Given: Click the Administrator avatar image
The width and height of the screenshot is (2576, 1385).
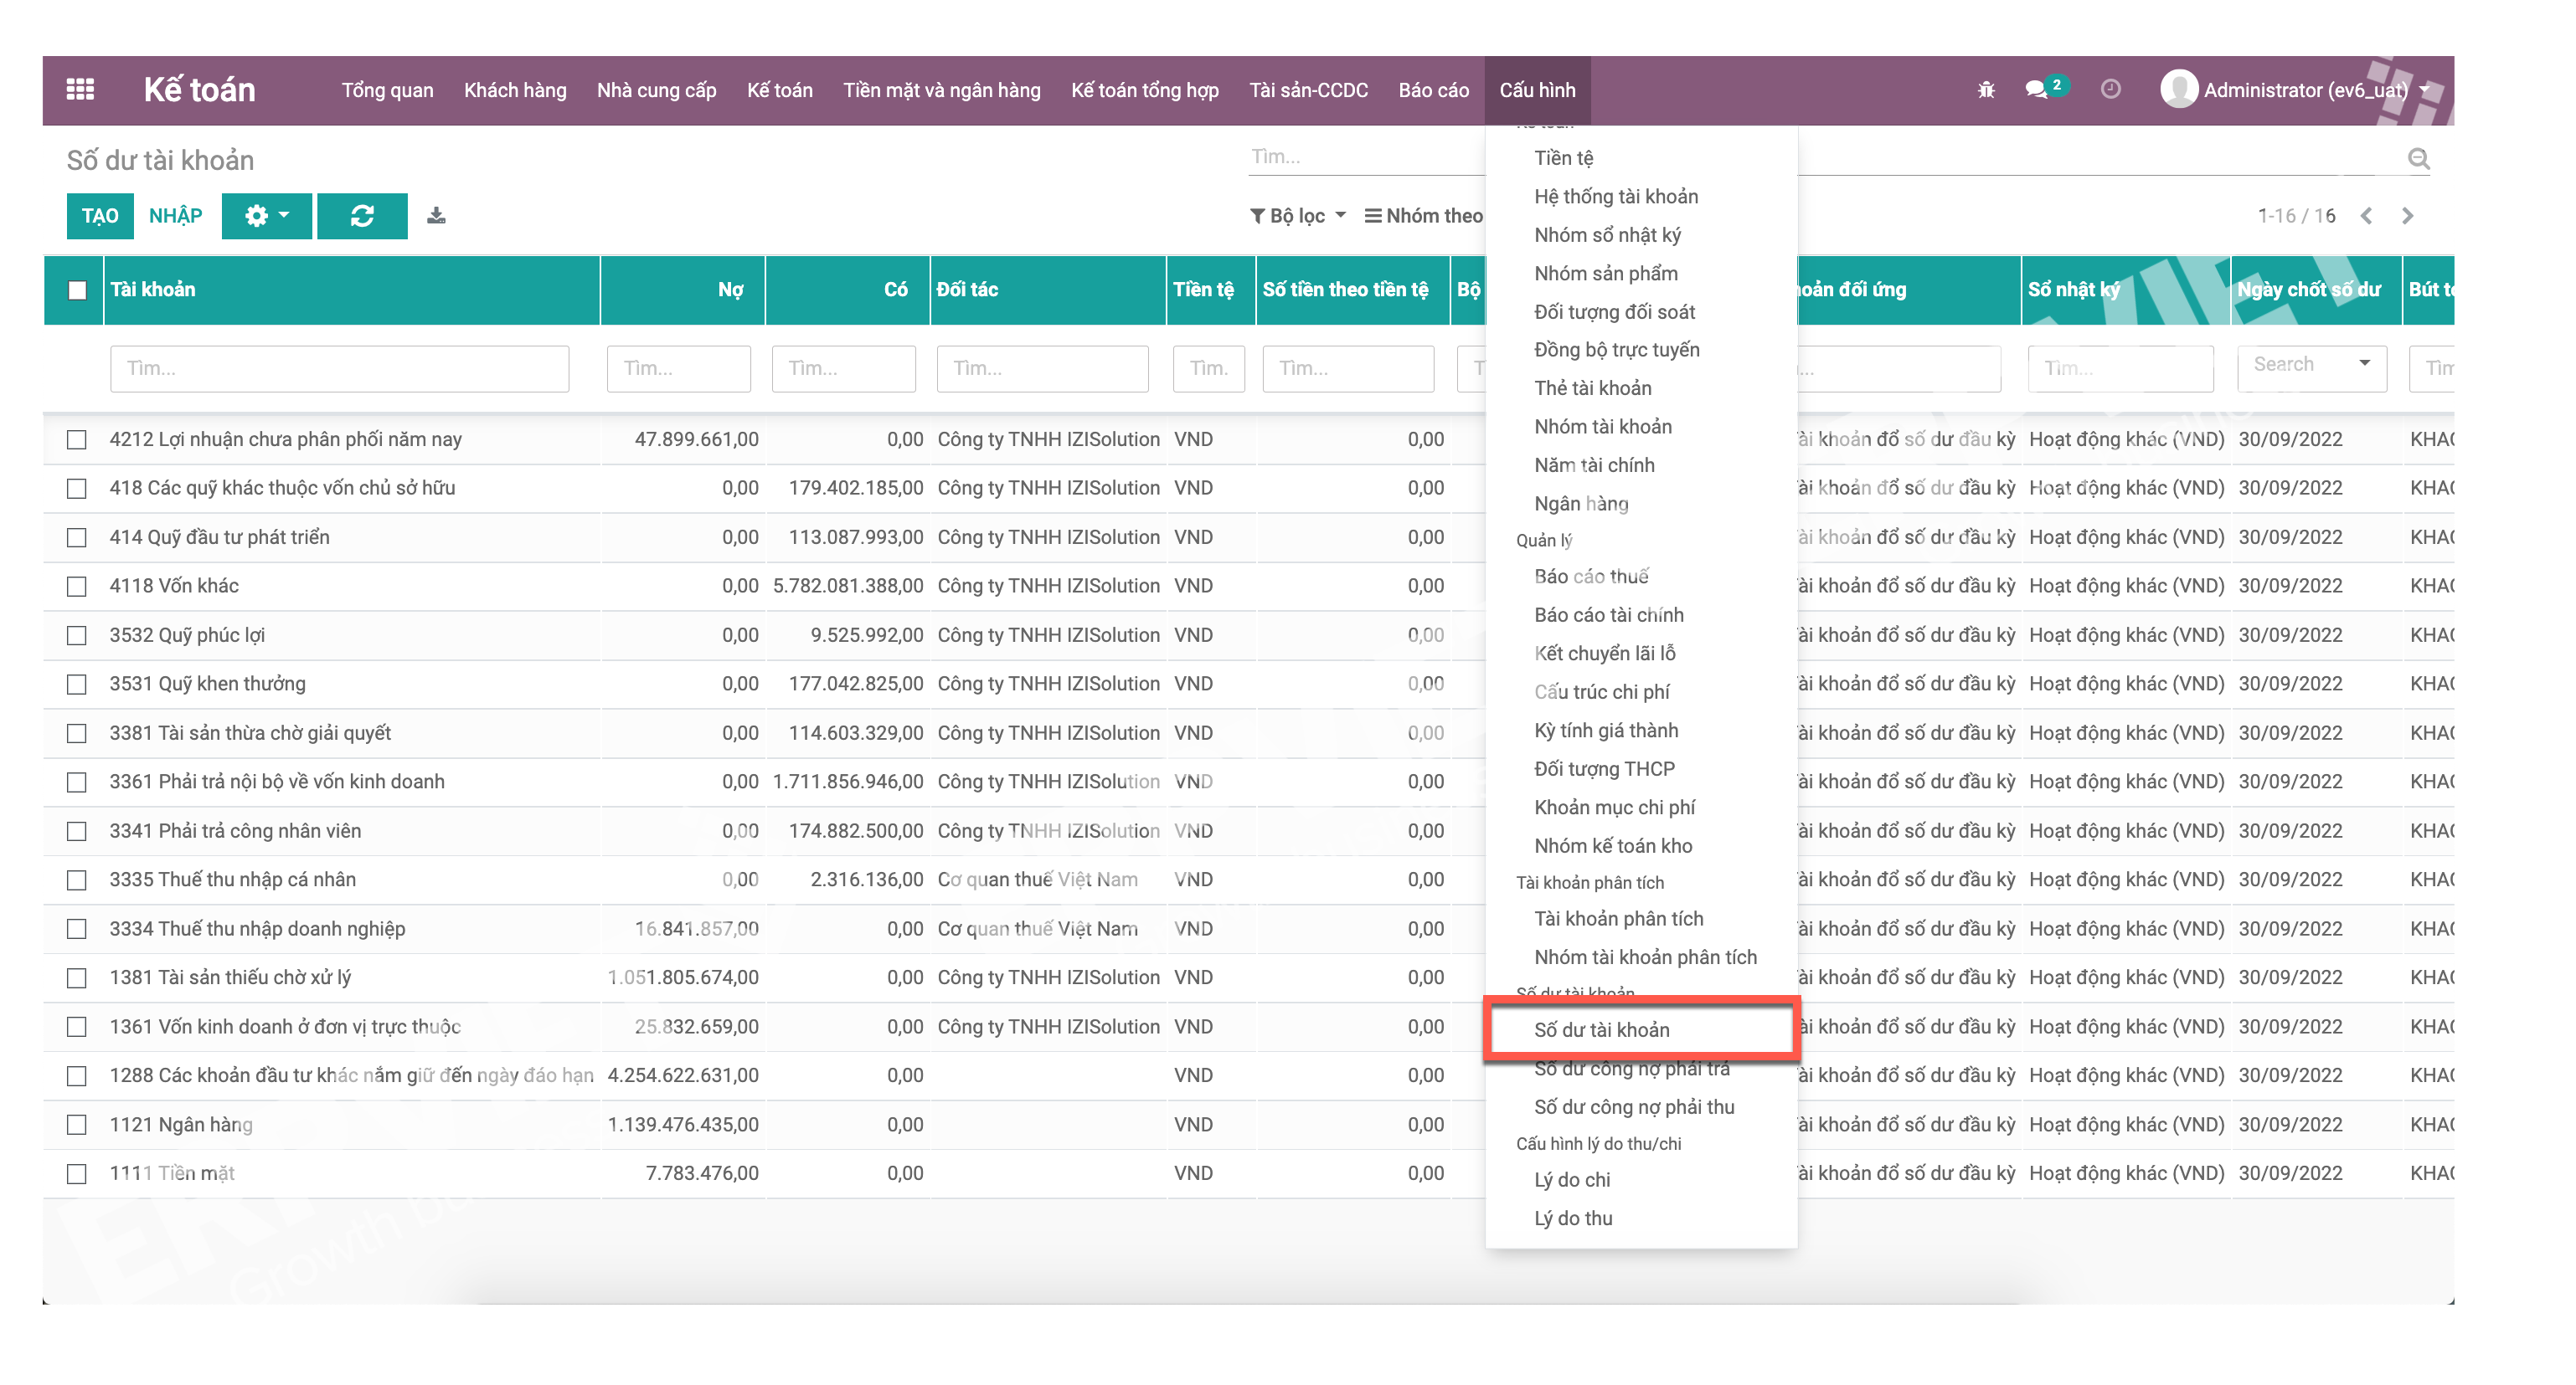Looking at the screenshot, I should tap(2178, 90).
